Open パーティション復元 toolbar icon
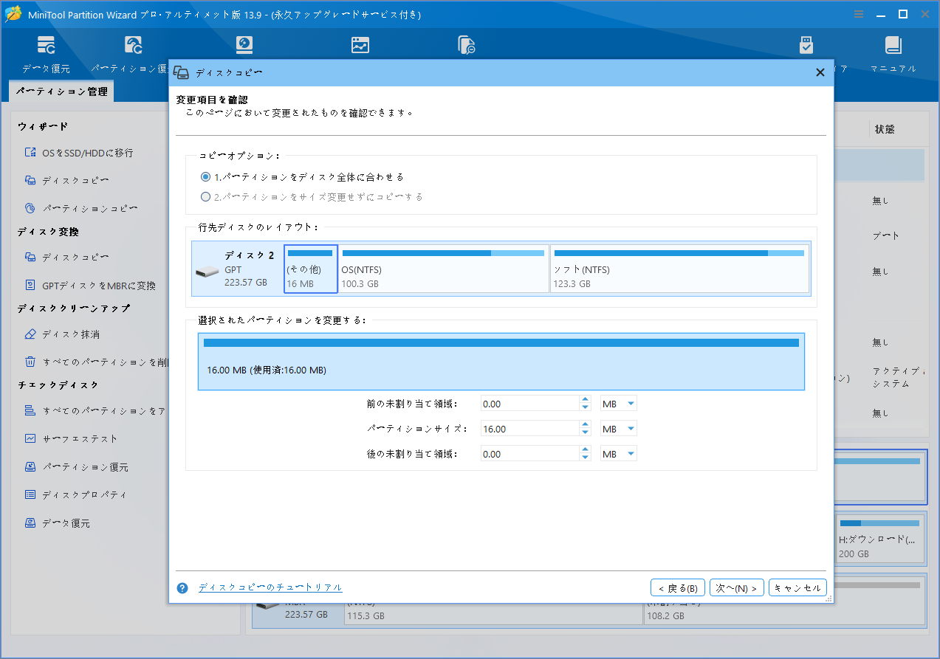Screen dimensions: 940x659 (x=133, y=46)
